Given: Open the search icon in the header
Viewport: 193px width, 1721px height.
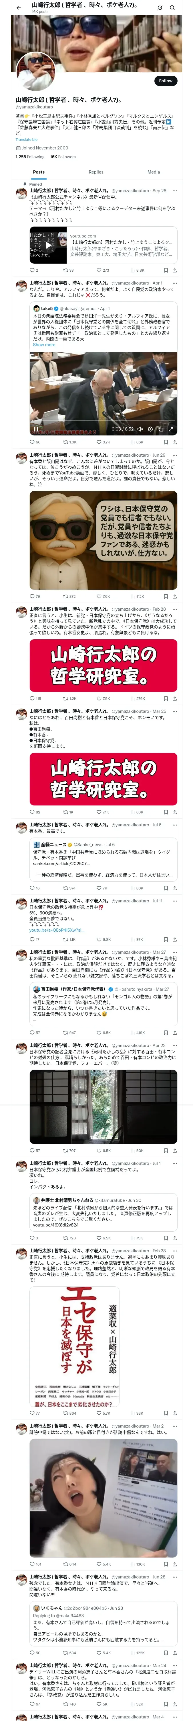Looking at the screenshot, I should 172,8.
